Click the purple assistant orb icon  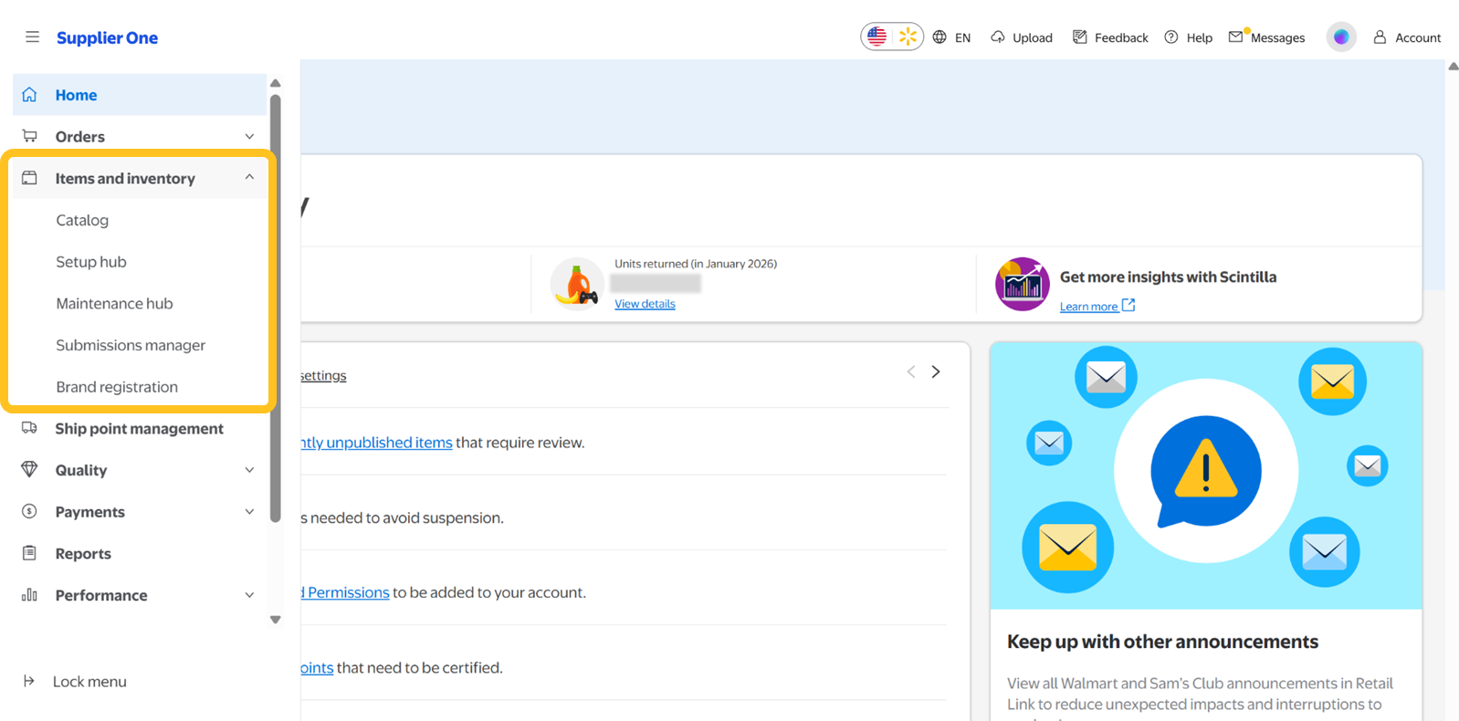pos(1341,37)
